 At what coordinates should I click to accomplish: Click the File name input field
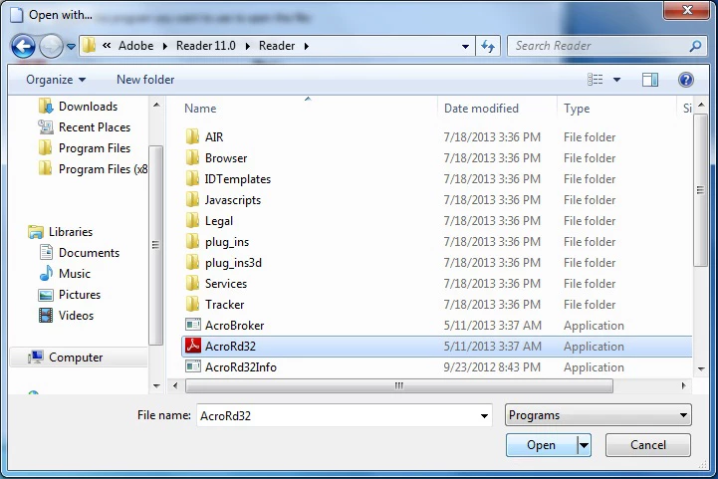(x=344, y=415)
